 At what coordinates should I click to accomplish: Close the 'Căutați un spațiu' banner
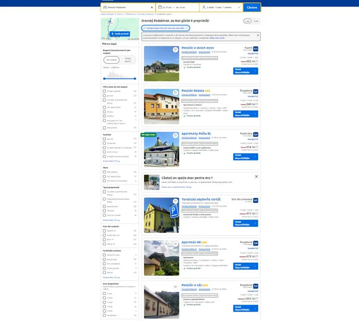(x=256, y=176)
